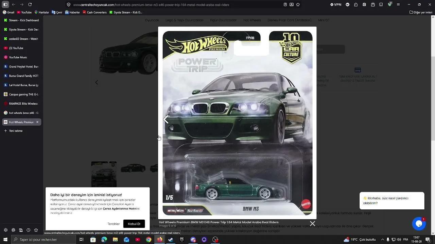This screenshot has width=435, height=244.
Task: Open Haritalar bookmark
Action: pos(42,13)
